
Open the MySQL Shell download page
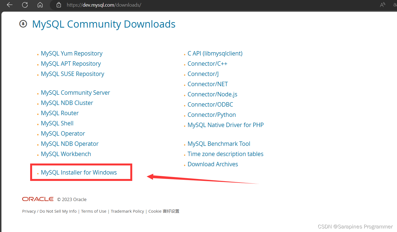(57, 123)
